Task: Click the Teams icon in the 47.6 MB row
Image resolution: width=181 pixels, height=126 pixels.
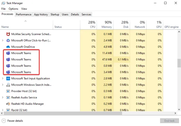Action: (x=8, y=60)
